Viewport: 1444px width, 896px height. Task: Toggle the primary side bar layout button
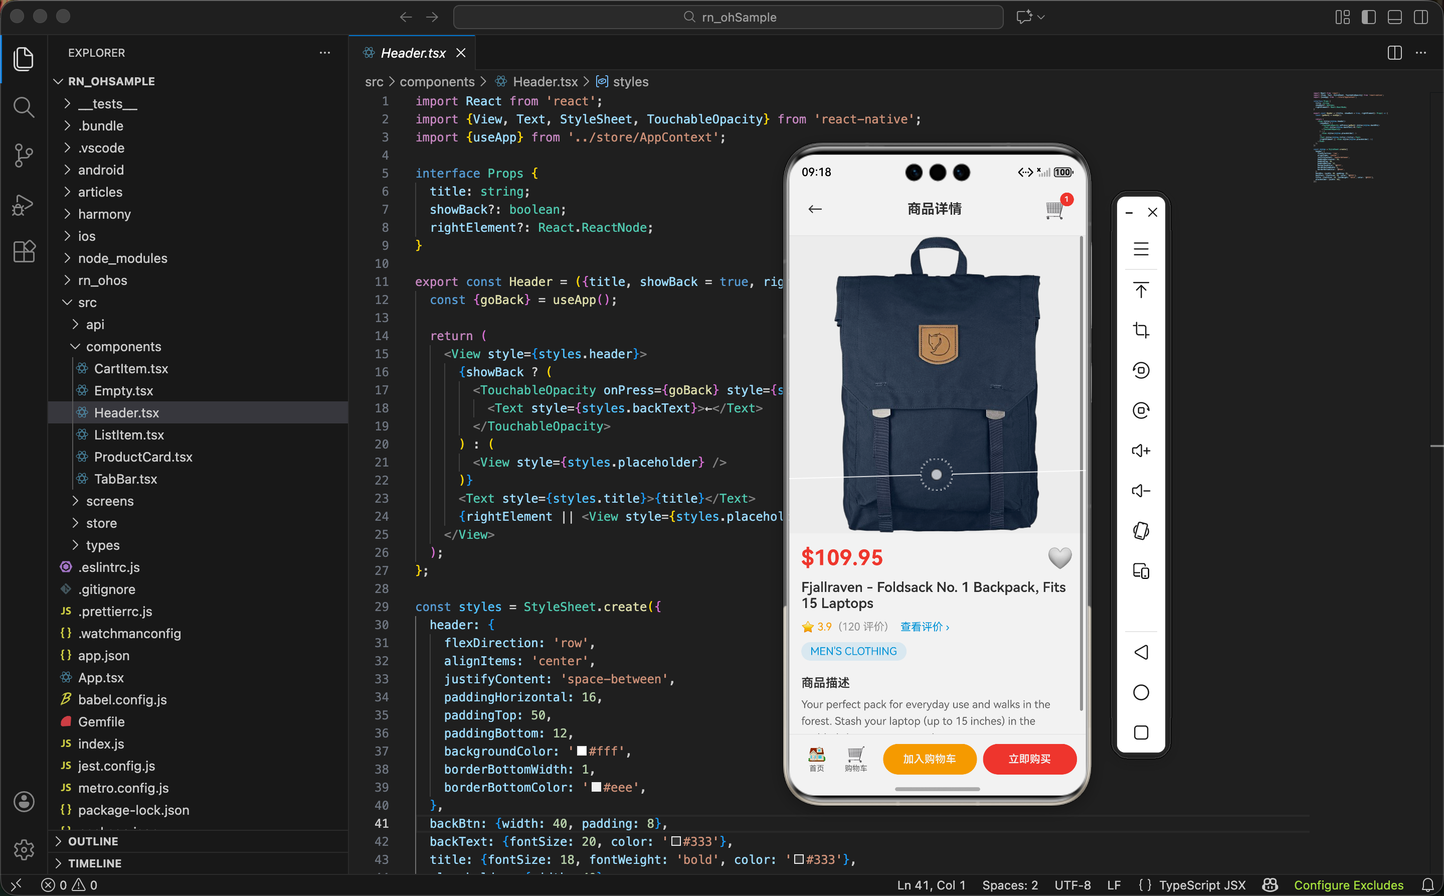(x=1369, y=17)
